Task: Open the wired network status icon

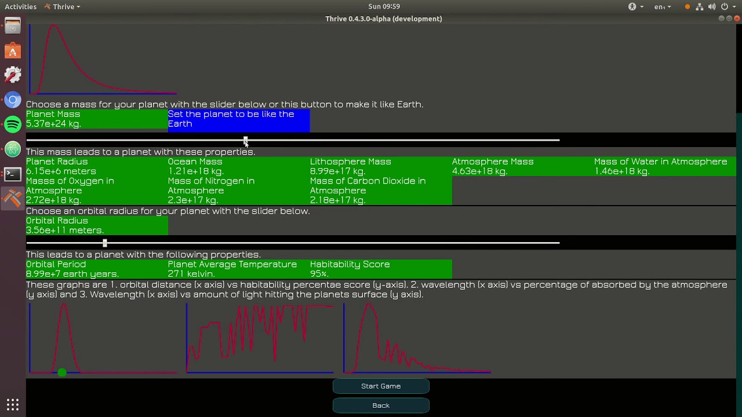Action: [x=700, y=6]
